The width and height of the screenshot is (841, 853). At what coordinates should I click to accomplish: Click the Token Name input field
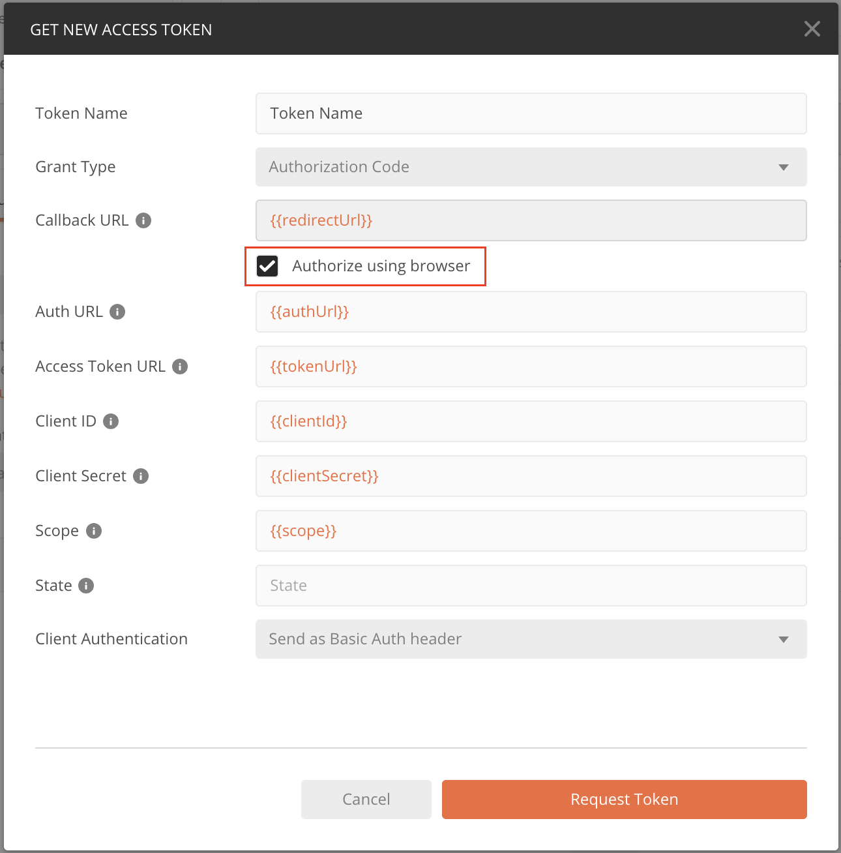(531, 113)
